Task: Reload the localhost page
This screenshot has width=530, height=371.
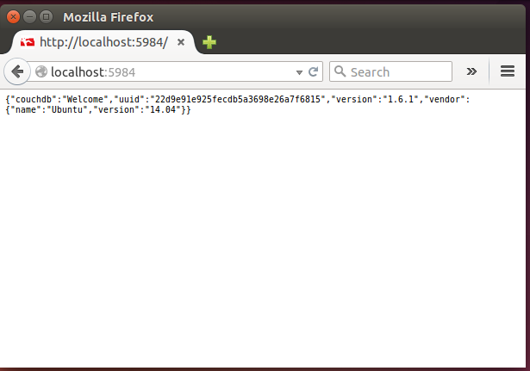Action: tap(314, 72)
